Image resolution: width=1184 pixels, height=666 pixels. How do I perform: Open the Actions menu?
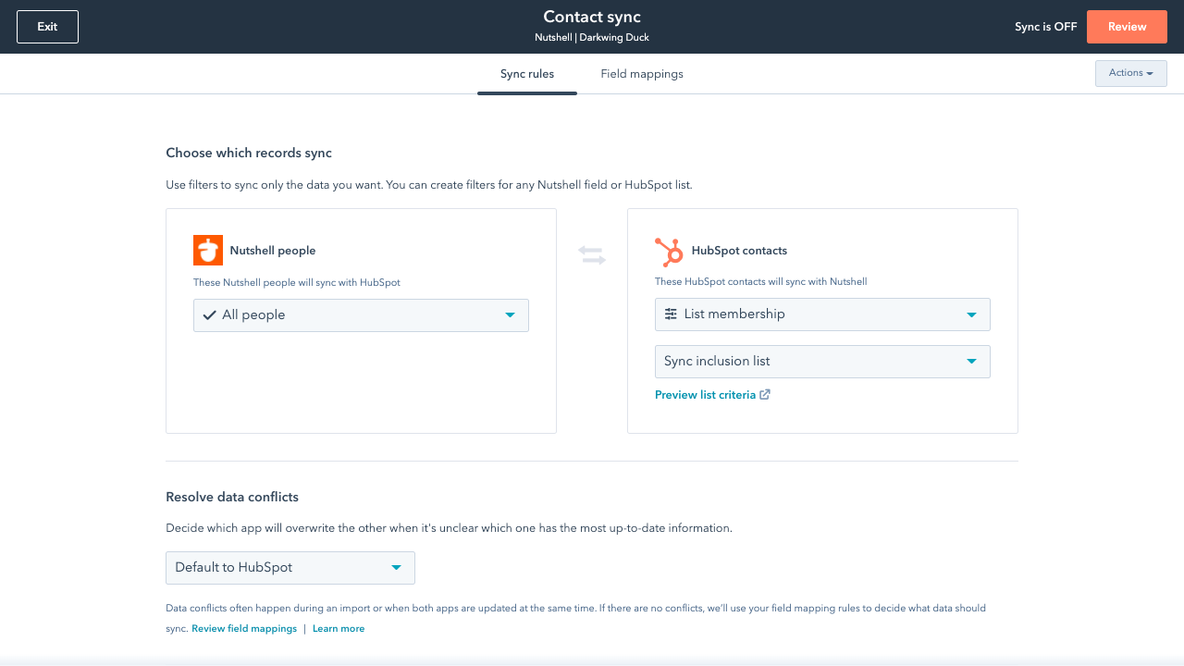(1130, 73)
